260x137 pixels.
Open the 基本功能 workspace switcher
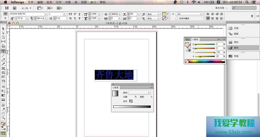click(221, 8)
